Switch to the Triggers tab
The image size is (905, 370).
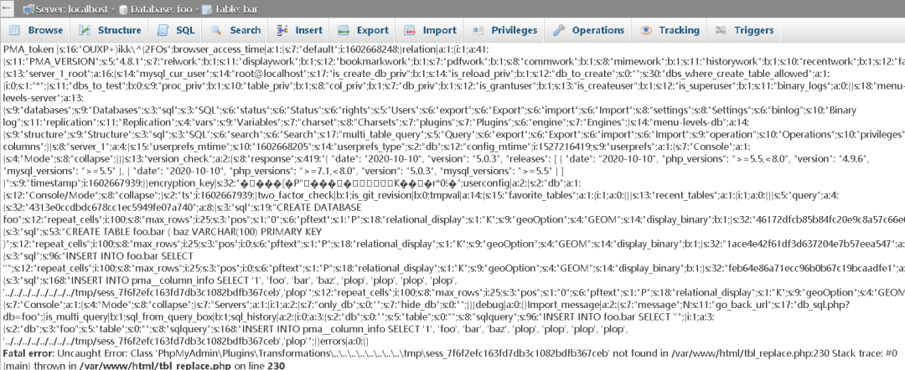744,30
